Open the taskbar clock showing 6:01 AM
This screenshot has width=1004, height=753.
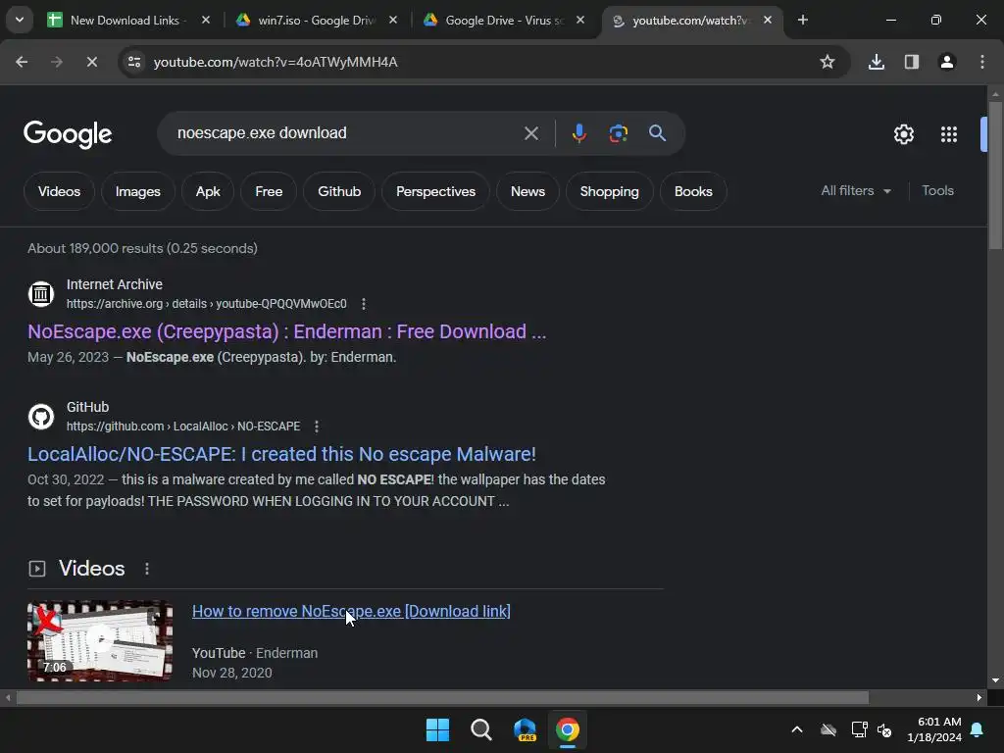tap(934, 729)
